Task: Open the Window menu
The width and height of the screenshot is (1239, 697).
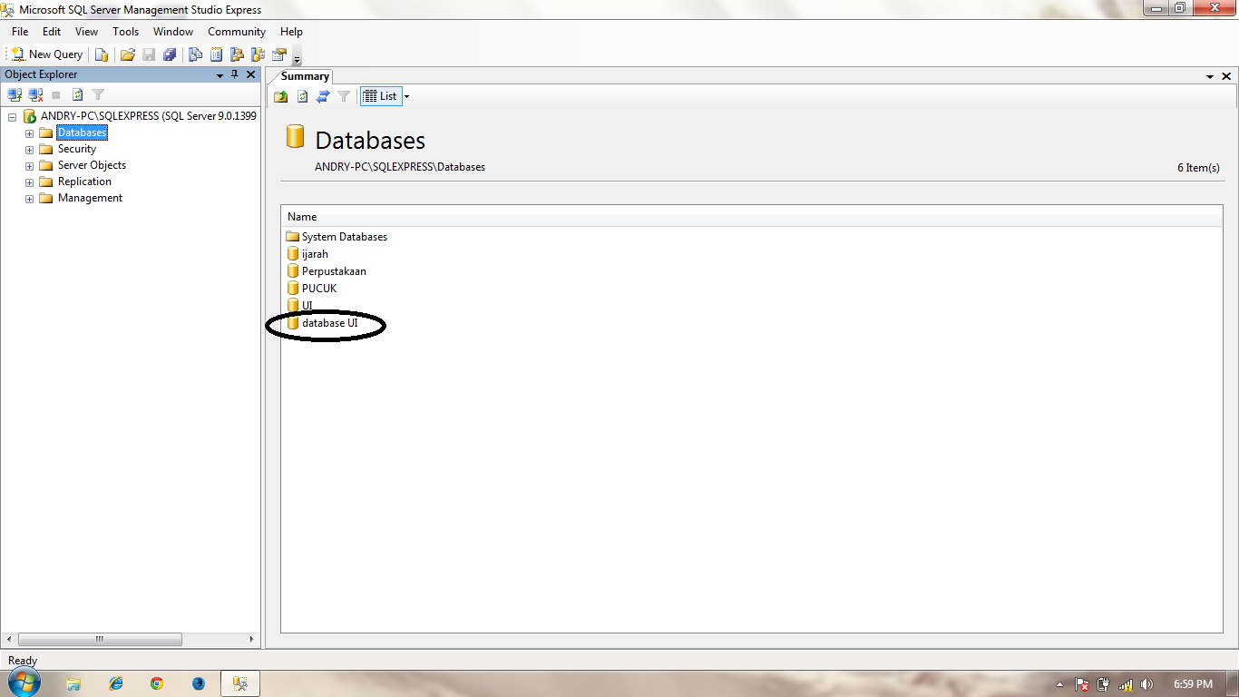Action: coord(173,32)
